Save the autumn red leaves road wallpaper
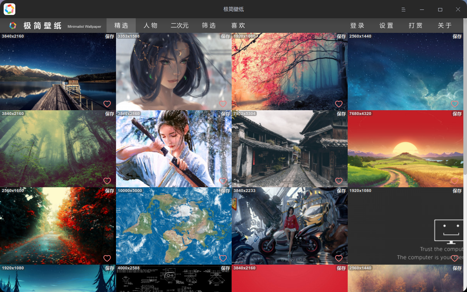The height and width of the screenshot is (292, 467). pos(109,191)
